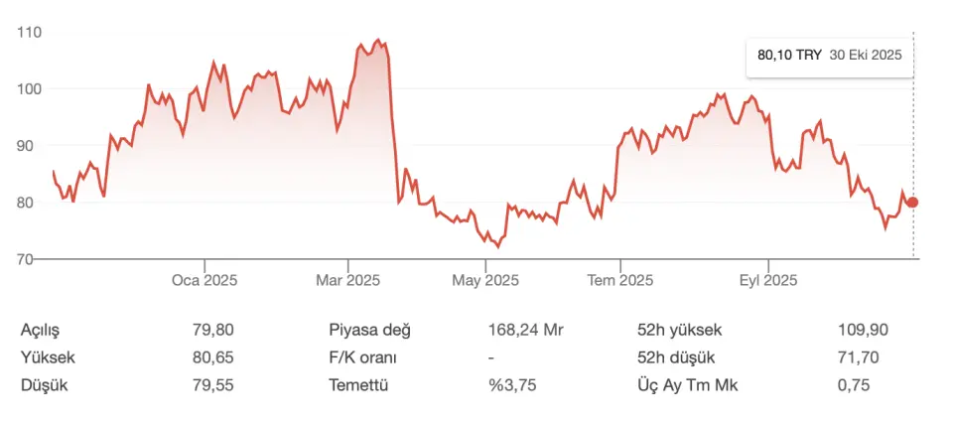The width and height of the screenshot is (953, 424).
Task: Click the Açılış label
Action: pyautogui.click(x=47, y=330)
